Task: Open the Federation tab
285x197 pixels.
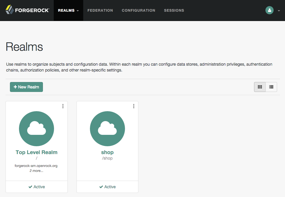Action: coord(100,10)
